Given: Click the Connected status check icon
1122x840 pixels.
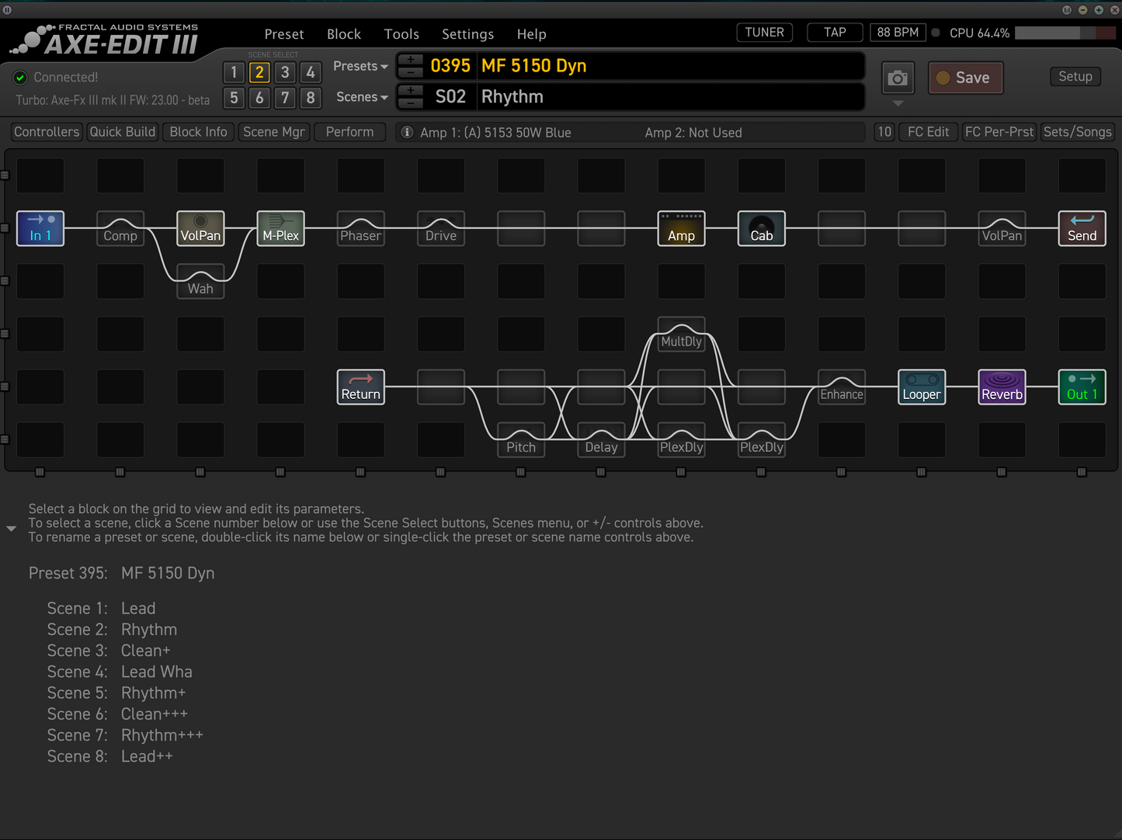Looking at the screenshot, I should click(x=20, y=78).
